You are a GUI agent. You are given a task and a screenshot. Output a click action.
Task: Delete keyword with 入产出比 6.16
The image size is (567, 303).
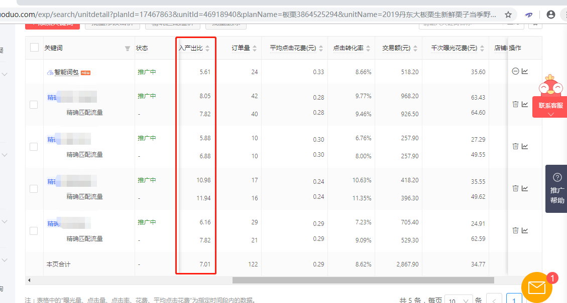516,230
